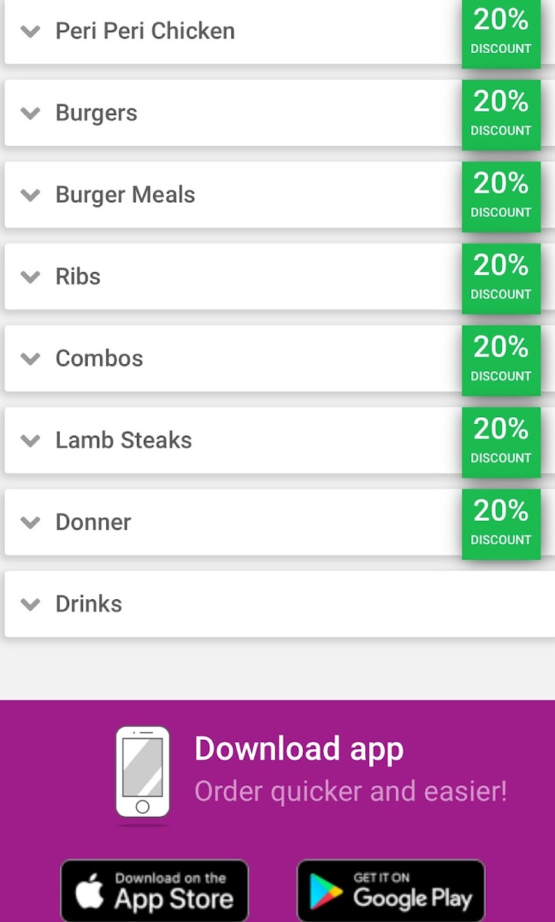The height and width of the screenshot is (922, 555).
Task: Click the Lamb Steaks chevron arrow
Action: (30, 441)
